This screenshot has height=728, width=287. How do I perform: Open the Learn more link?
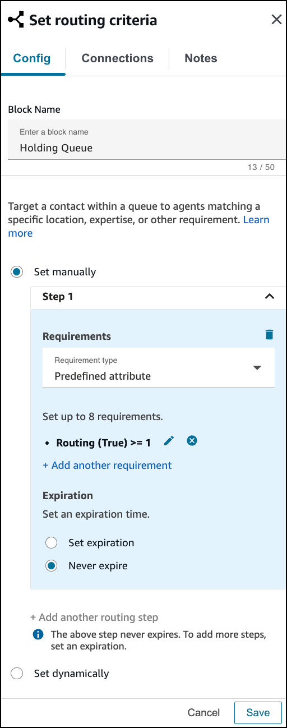coord(139,227)
